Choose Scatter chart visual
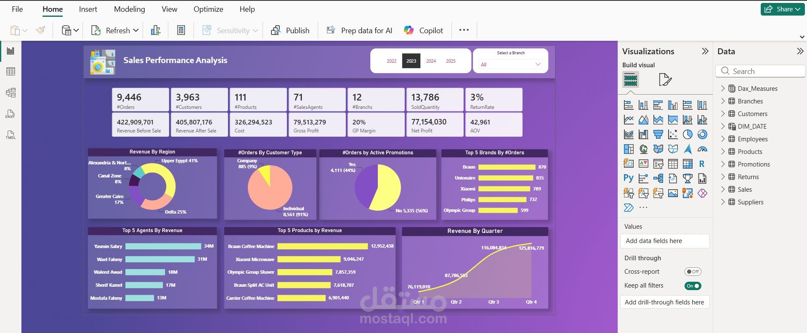Viewport: 807px width, 333px height. 673,135
